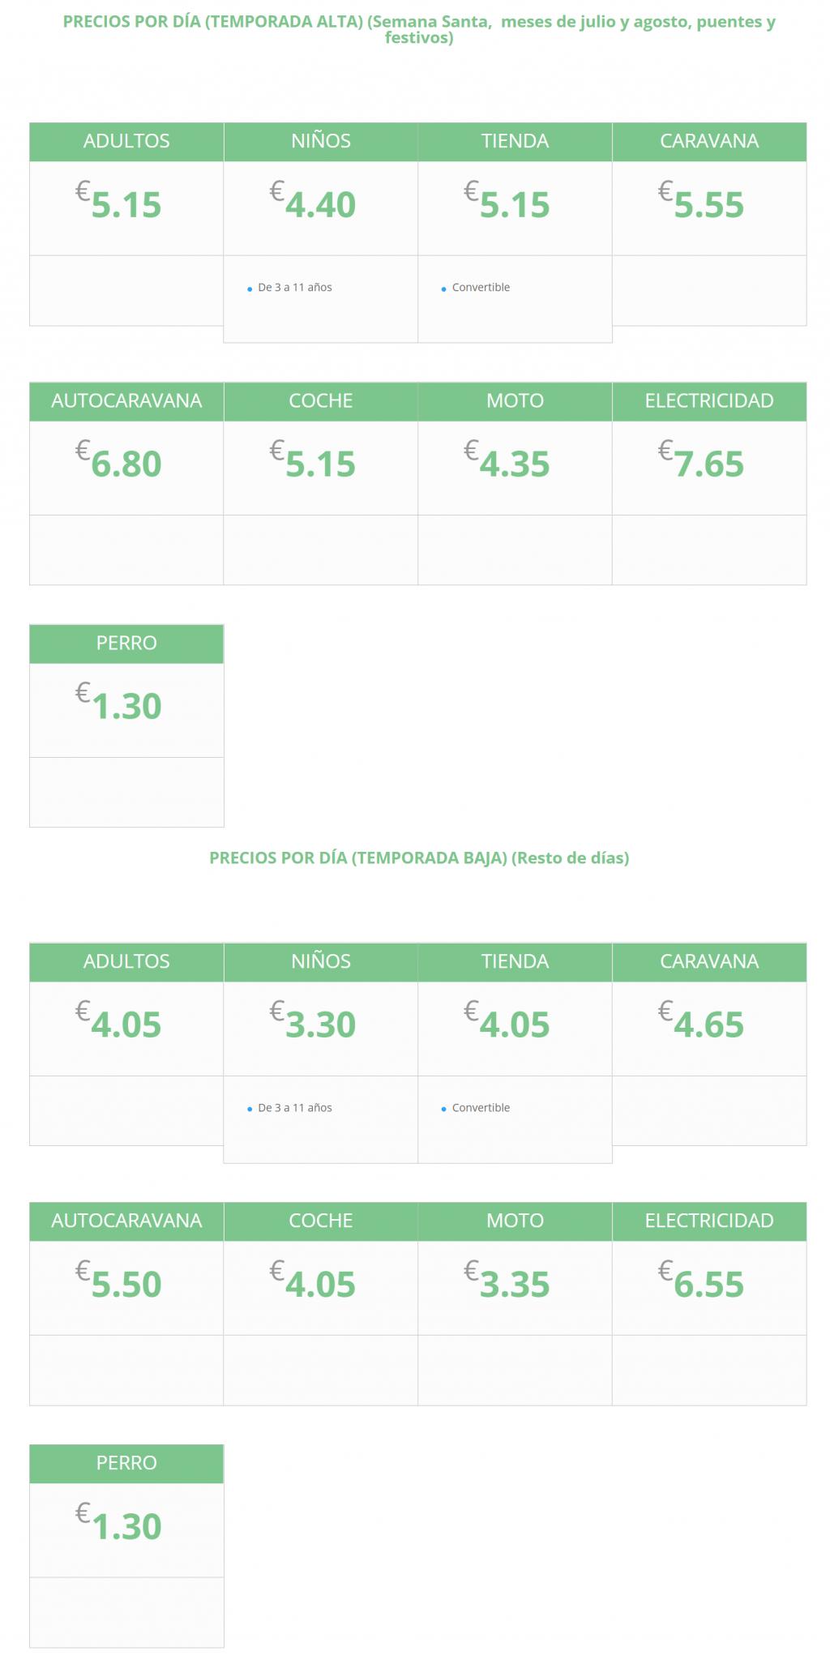Viewport: 830px width, 1664px height.
Task: Click the €3.35 Moto price
Action: (x=515, y=1284)
